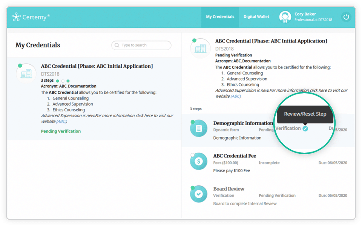The width and height of the screenshot is (362, 226).
Task: Click the Dynamic form label
Action: [x=226, y=130]
